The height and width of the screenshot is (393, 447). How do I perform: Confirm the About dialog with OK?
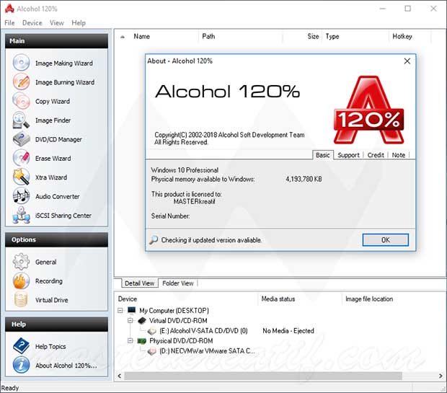pos(386,240)
